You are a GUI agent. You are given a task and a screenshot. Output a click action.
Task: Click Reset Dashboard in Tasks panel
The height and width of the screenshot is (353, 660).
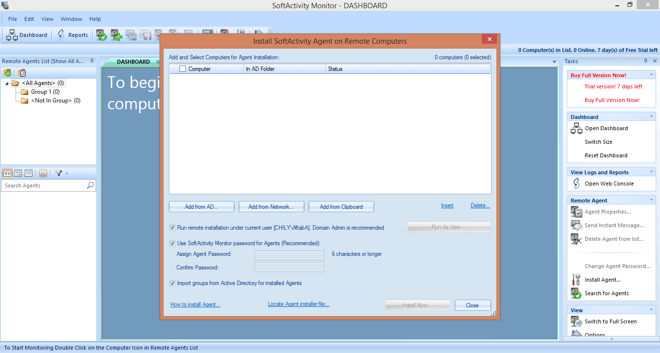point(606,155)
